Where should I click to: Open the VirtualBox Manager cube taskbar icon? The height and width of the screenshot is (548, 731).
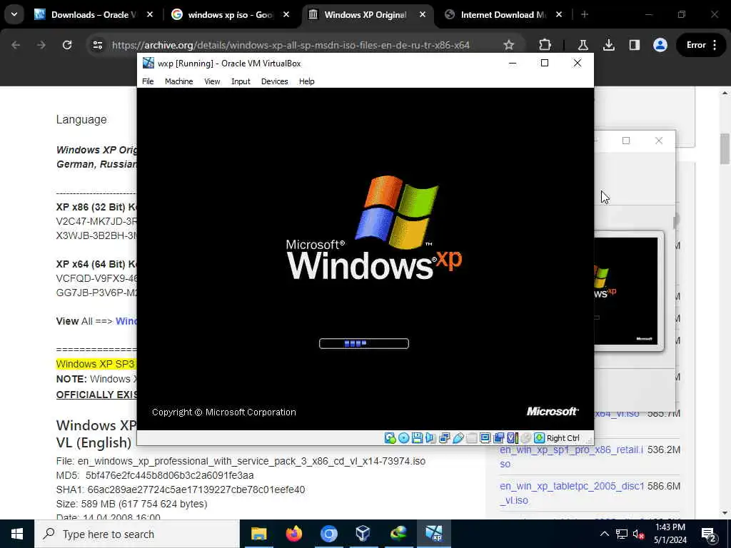363,534
